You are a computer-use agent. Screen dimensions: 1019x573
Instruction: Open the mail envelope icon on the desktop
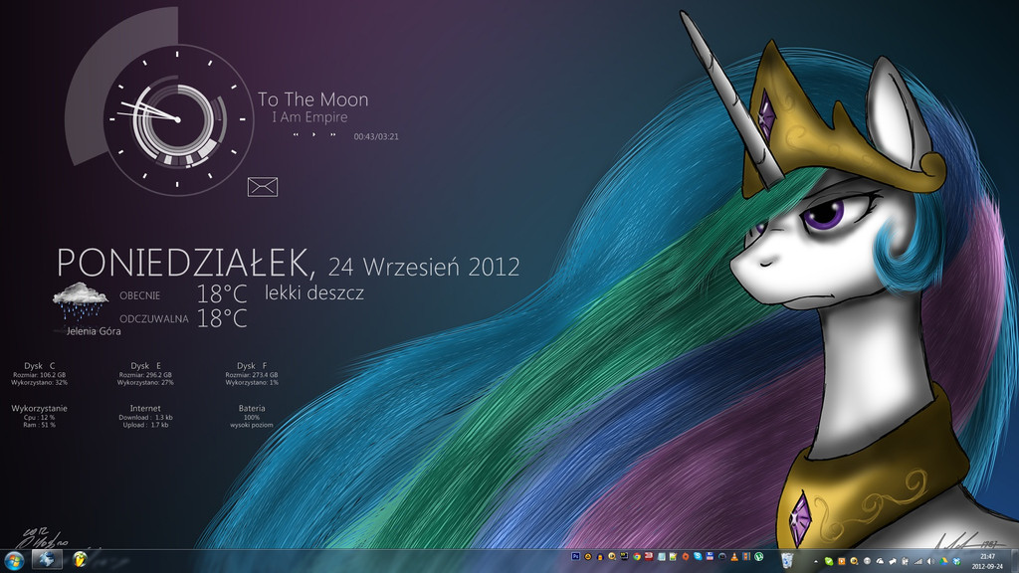coord(263,187)
